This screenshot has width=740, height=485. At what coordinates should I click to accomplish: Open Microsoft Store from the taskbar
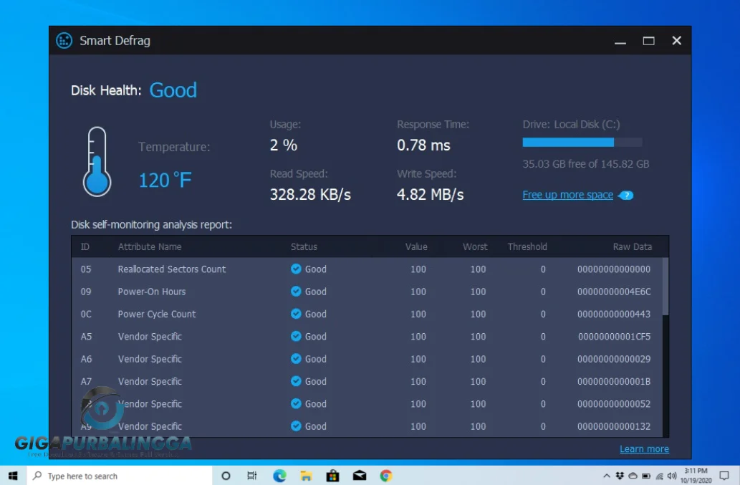point(332,476)
